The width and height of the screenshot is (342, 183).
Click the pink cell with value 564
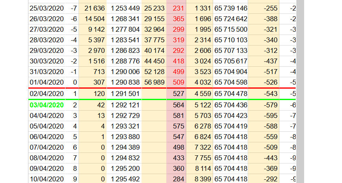(x=176, y=105)
